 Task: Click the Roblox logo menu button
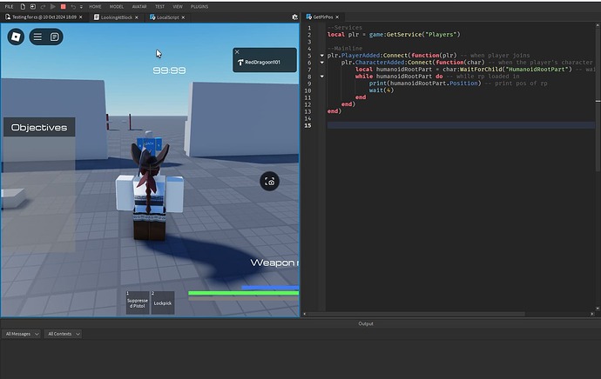[16, 37]
